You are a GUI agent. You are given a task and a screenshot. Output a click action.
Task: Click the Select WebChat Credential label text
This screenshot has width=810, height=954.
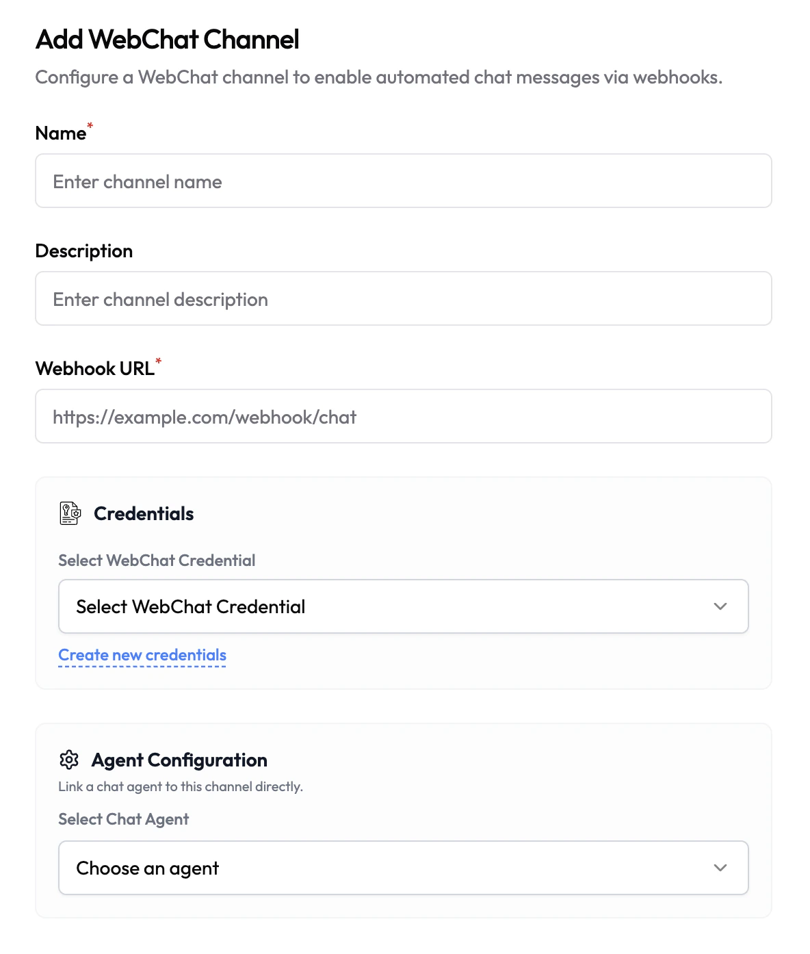pos(157,560)
